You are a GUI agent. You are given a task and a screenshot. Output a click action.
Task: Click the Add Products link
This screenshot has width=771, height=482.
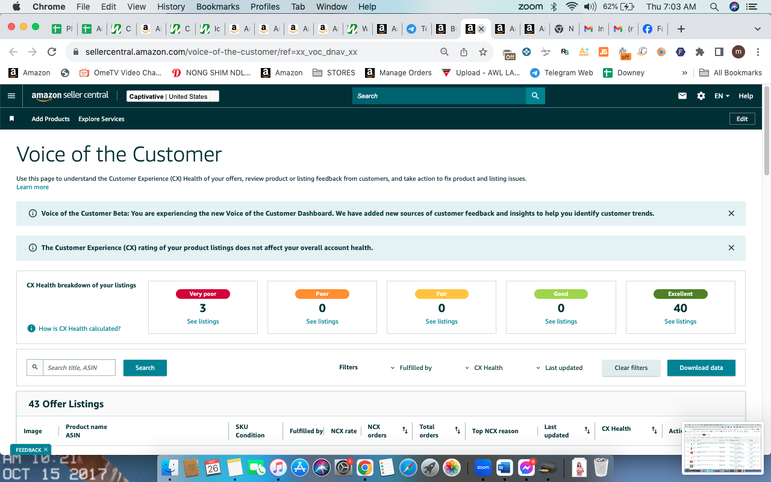(51, 119)
